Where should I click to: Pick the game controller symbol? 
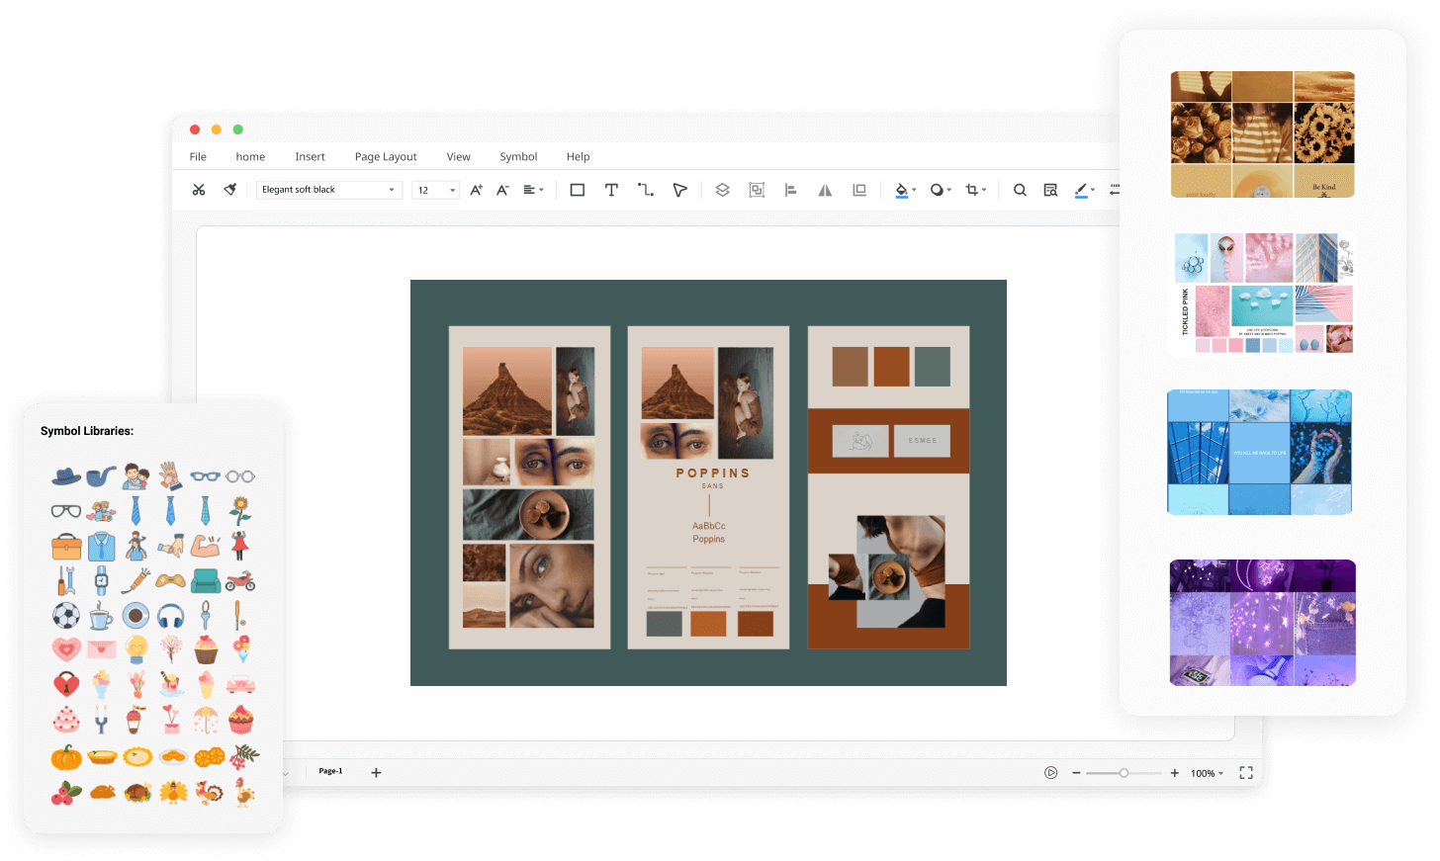pos(170,581)
